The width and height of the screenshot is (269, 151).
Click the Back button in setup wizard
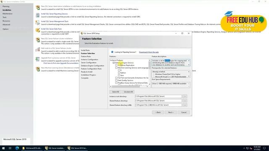click(x=158, y=112)
